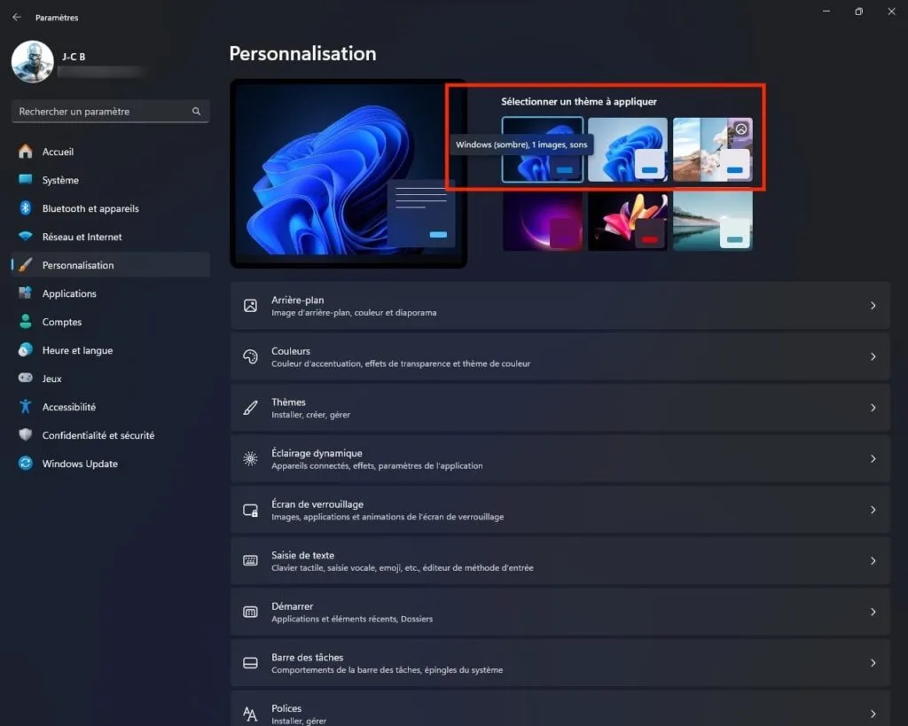Click the Comptes person icon
The image size is (908, 726).
click(x=26, y=322)
